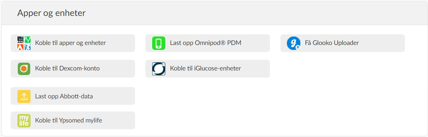Click the small badge on Glooko logo
The image size is (428, 137).
[298, 47]
